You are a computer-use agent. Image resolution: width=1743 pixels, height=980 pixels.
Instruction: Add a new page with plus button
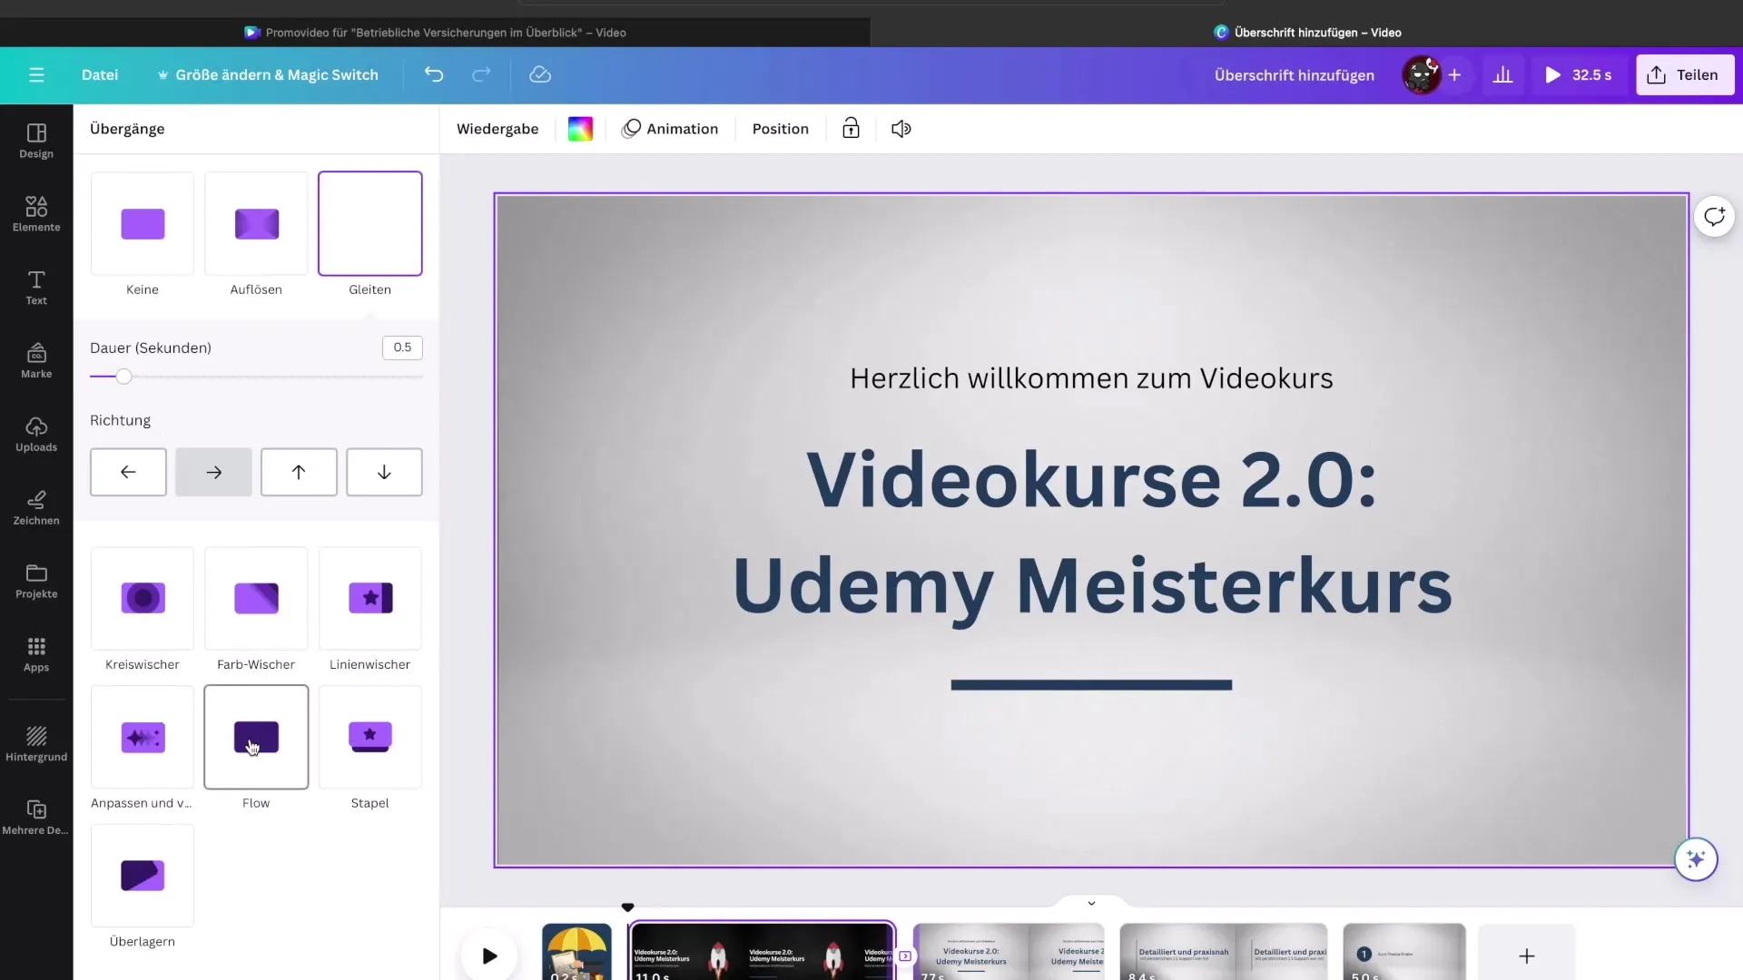(1527, 955)
